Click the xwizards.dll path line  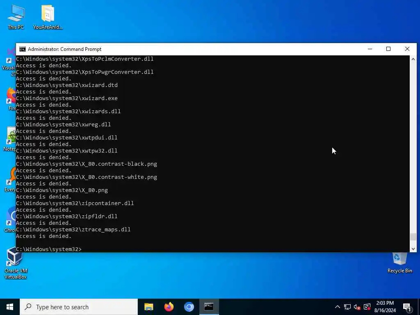tap(68, 112)
